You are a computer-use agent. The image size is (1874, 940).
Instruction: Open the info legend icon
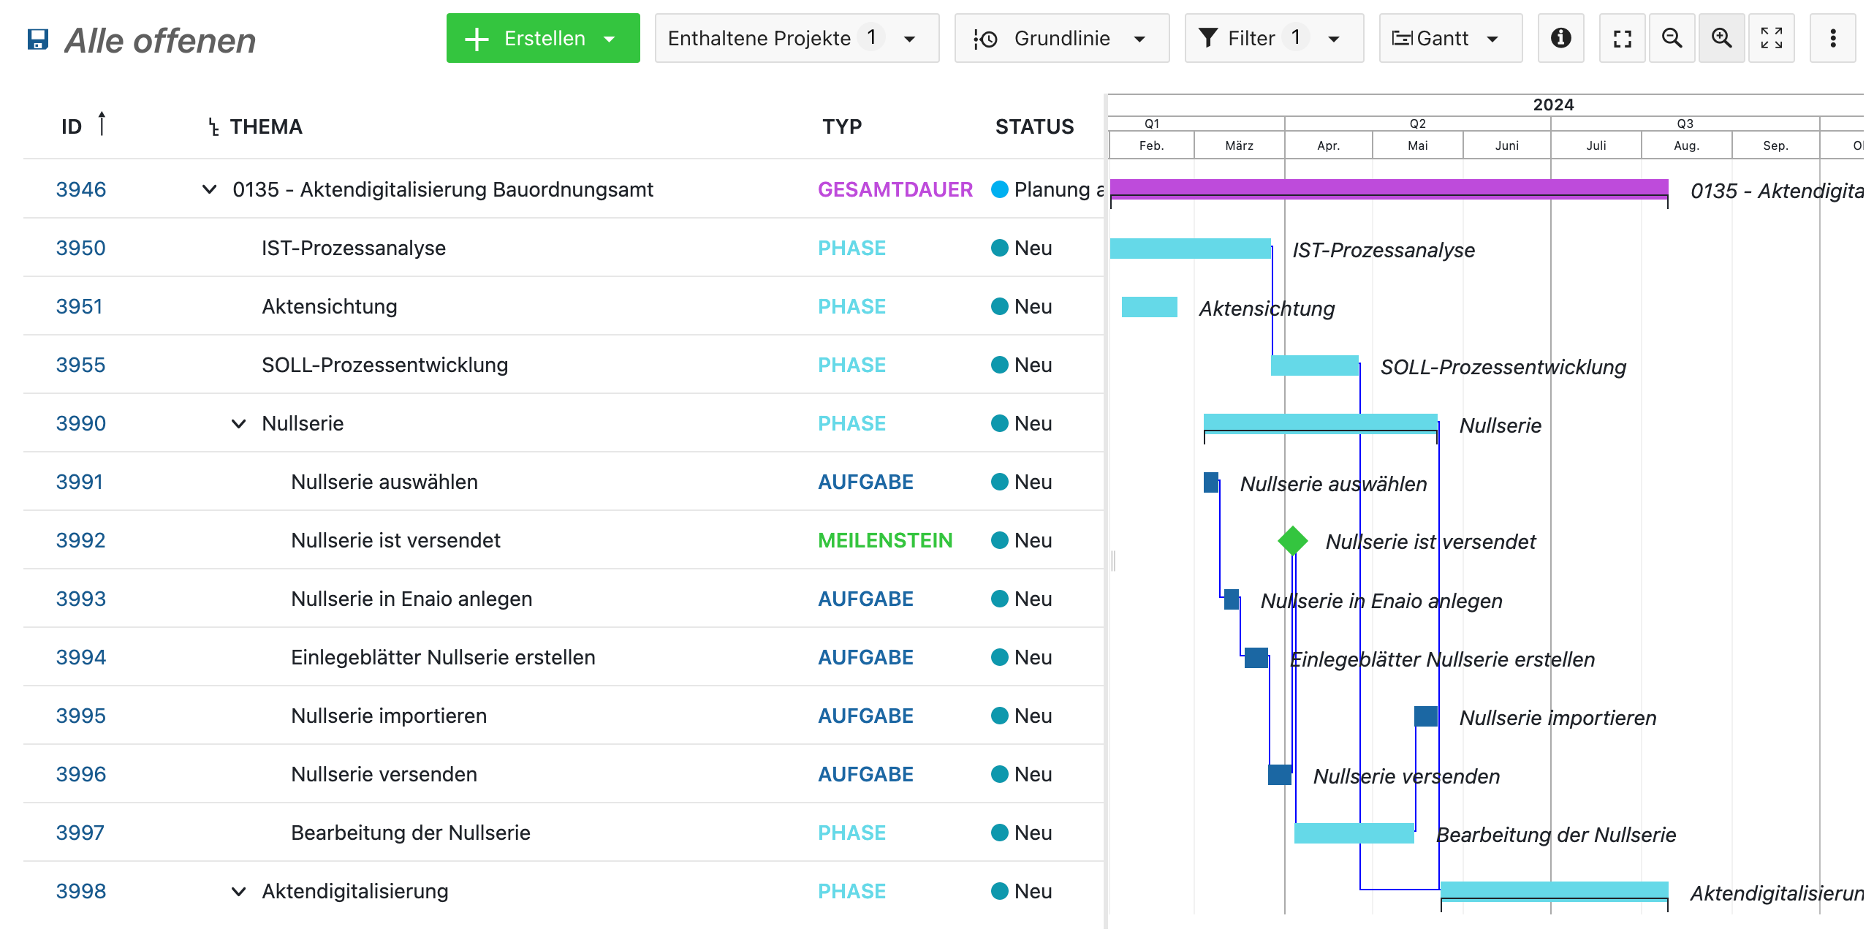[x=1560, y=38]
